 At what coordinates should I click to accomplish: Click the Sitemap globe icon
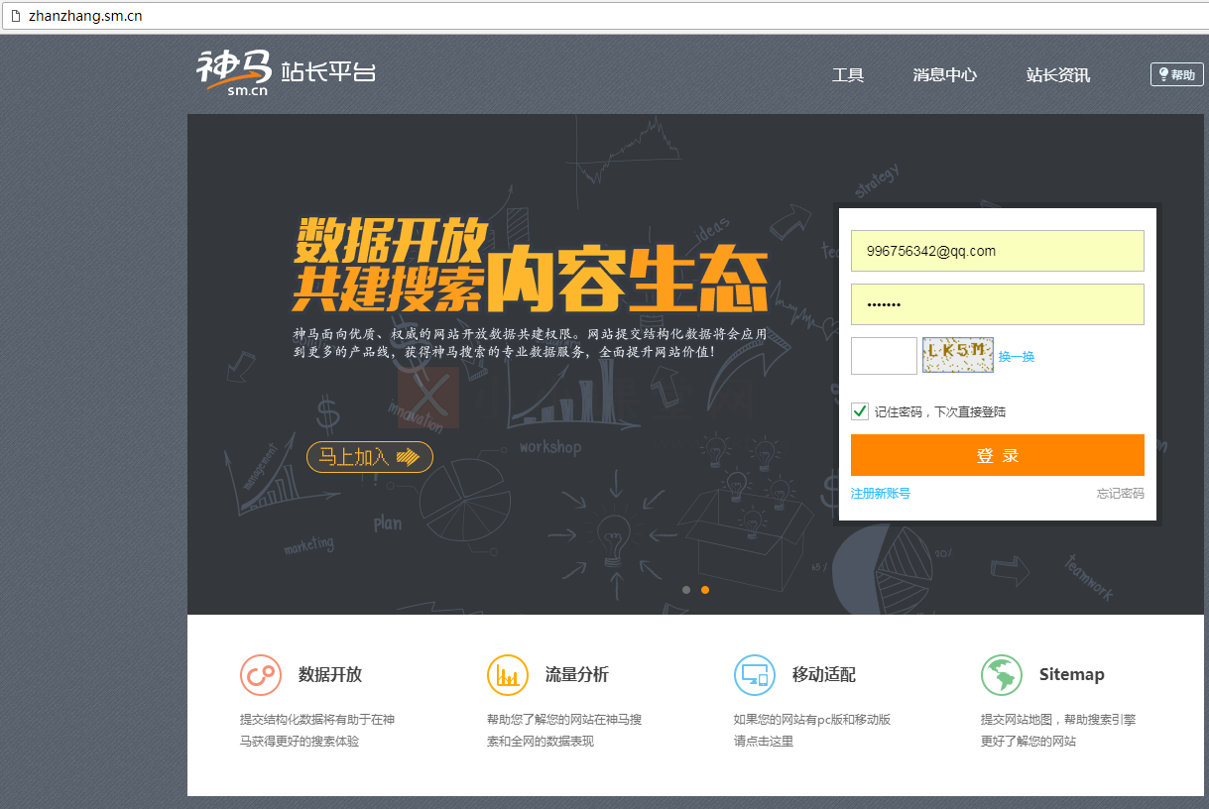pyautogui.click(x=1002, y=675)
